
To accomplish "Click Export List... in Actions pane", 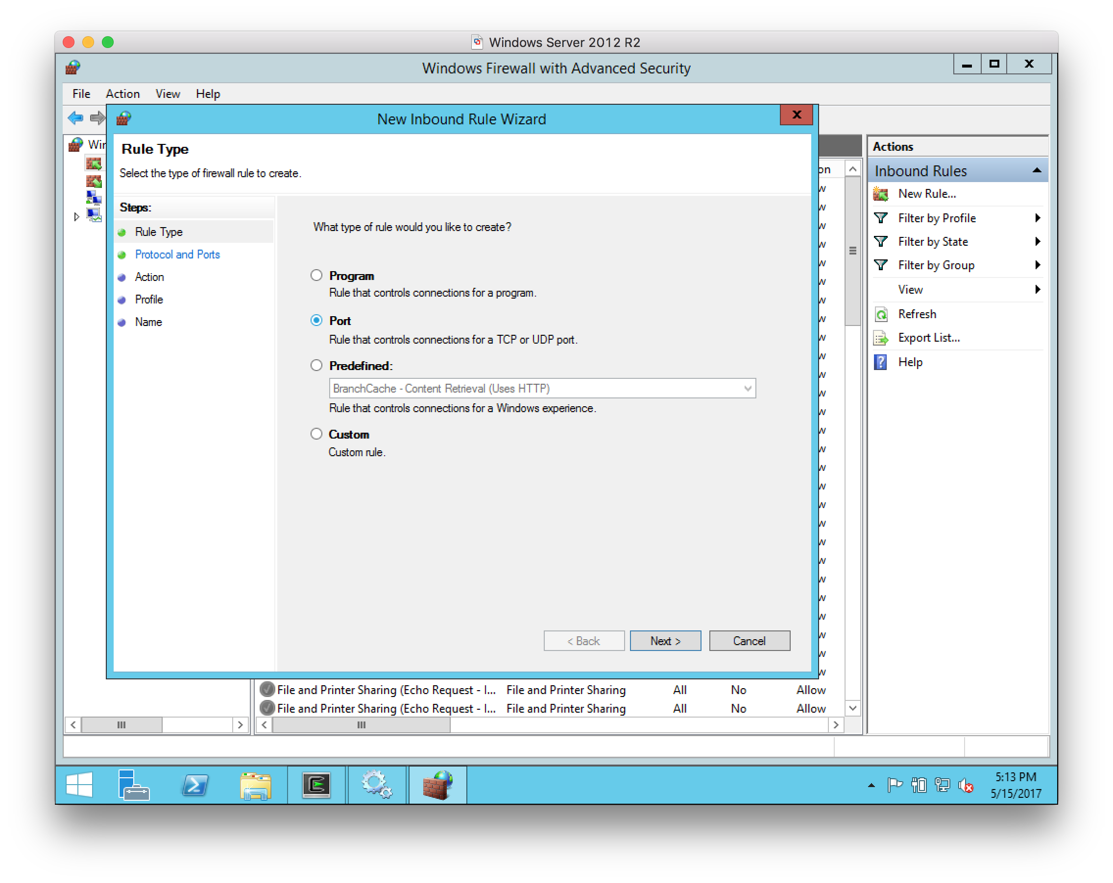I will 929,337.
